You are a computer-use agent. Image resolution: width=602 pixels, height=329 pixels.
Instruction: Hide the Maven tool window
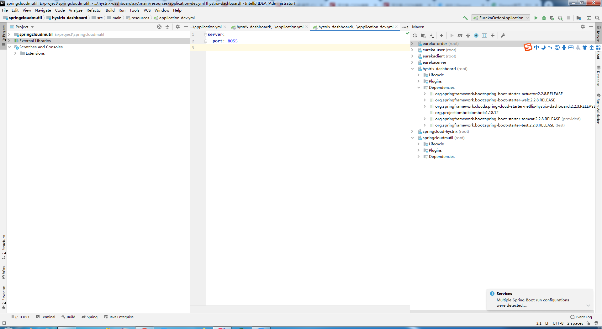click(x=591, y=27)
